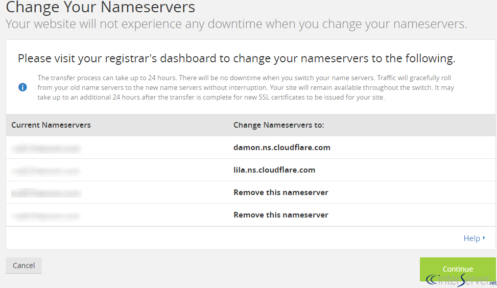Screen dimensions: 497x288
Task: Click the Current Nameservers column header
Action: [51, 125]
